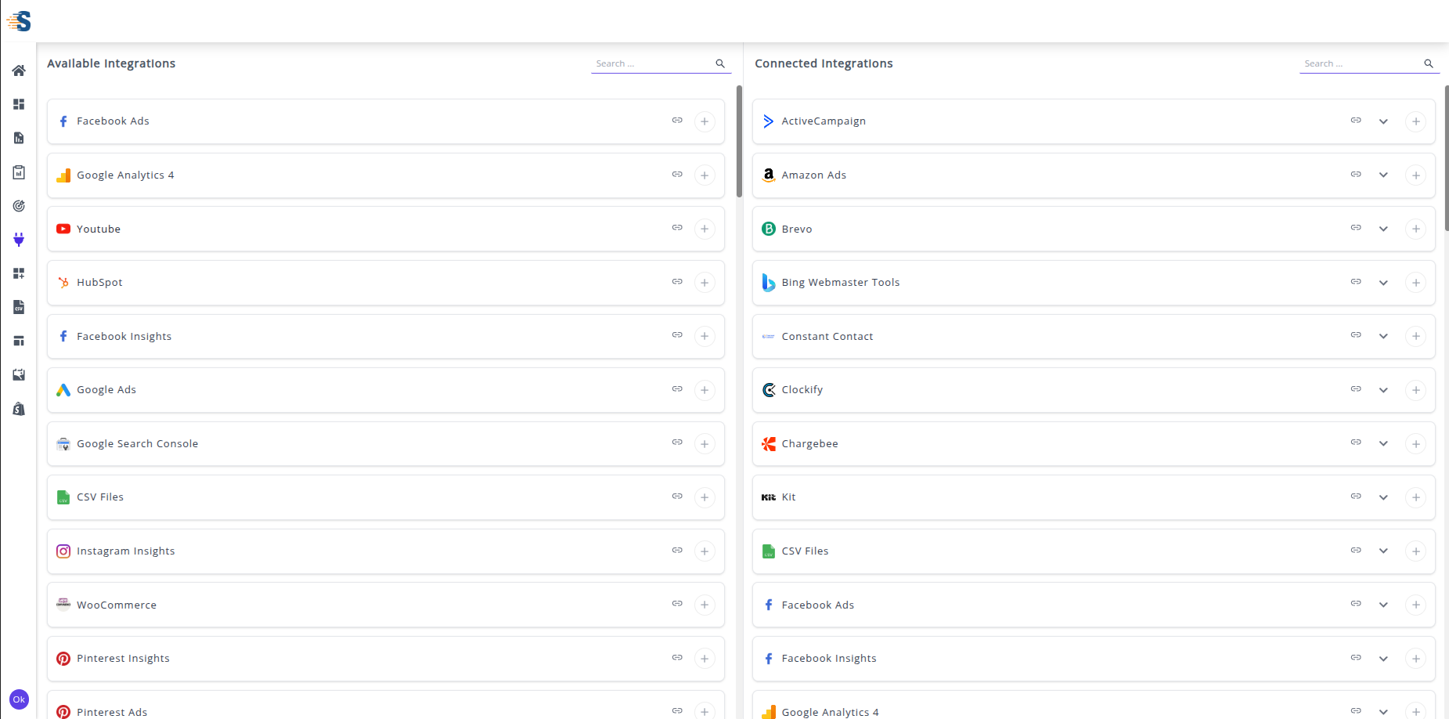Click link icon for available Facebook Ads

pyautogui.click(x=677, y=121)
